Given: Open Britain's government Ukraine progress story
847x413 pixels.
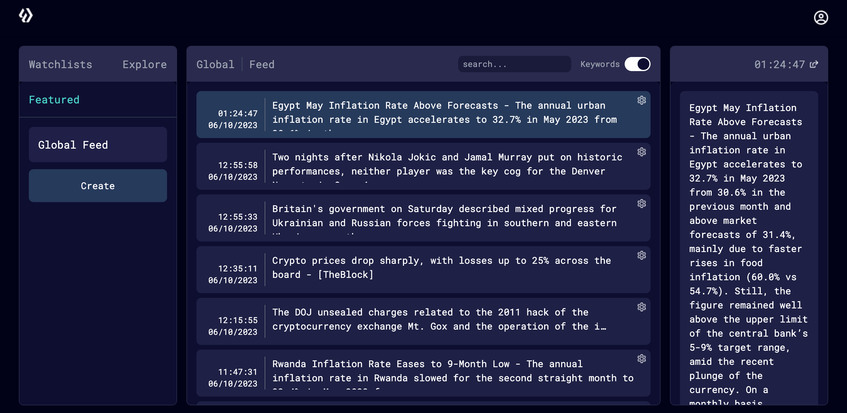Looking at the screenshot, I should [423, 218].
